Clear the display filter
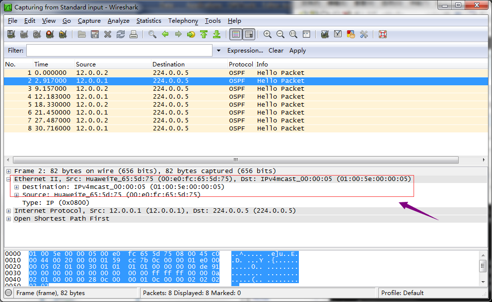The image size is (492, 302). pyautogui.click(x=276, y=51)
